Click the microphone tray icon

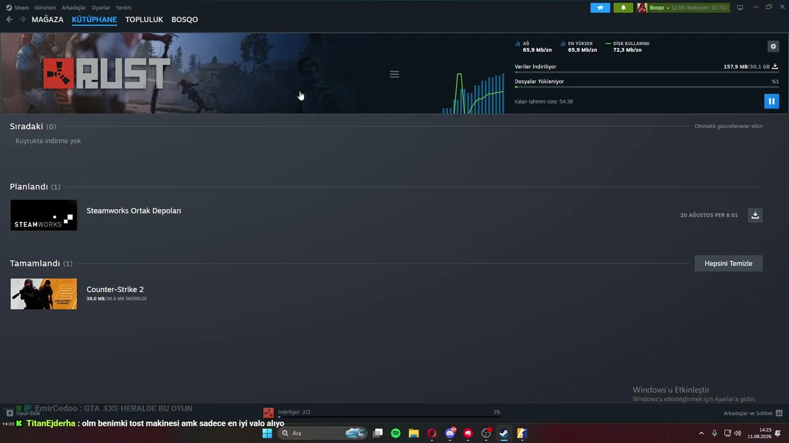click(x=714, y=433)
